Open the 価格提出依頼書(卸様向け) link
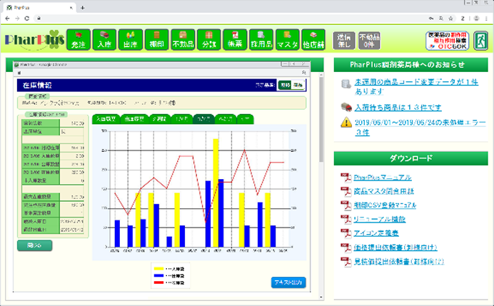This screenshot has width=494, height=306. coord(395,248)
